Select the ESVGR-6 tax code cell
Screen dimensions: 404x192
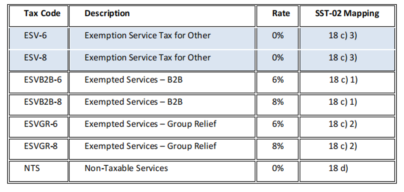pyautogui.click(x=41, y=124)
